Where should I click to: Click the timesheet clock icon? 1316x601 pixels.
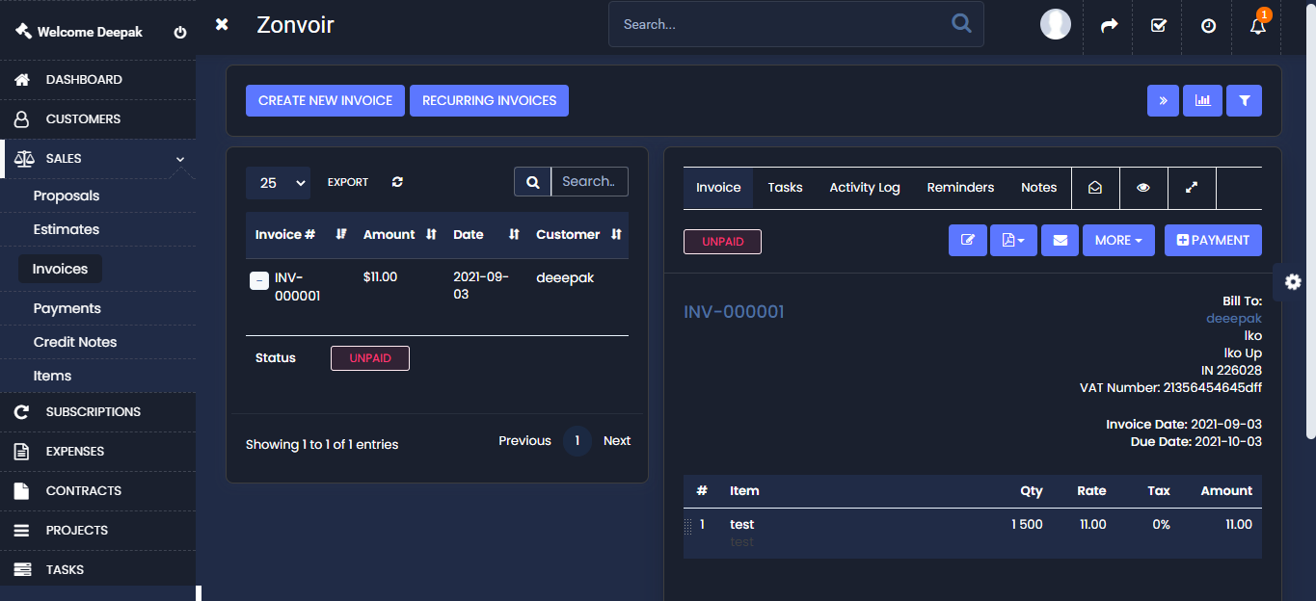pos(1208,26)
